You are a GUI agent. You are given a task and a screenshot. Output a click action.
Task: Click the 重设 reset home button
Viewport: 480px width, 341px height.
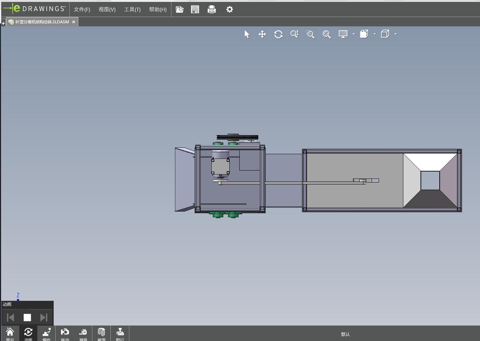coord(10,333)
